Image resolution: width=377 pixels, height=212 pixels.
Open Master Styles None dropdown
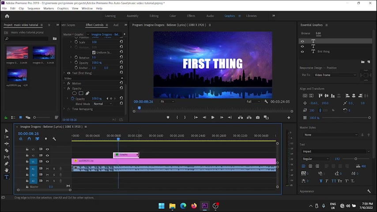pos(330,135)
